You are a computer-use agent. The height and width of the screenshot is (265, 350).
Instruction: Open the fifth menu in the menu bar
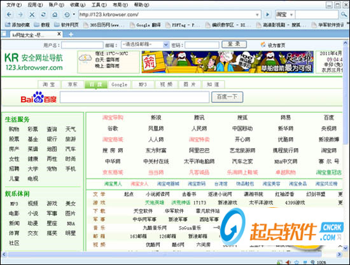tap(99, 4)
